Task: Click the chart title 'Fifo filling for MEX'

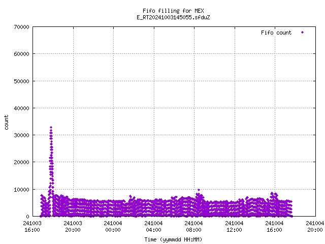Action: tap(173, 11)
